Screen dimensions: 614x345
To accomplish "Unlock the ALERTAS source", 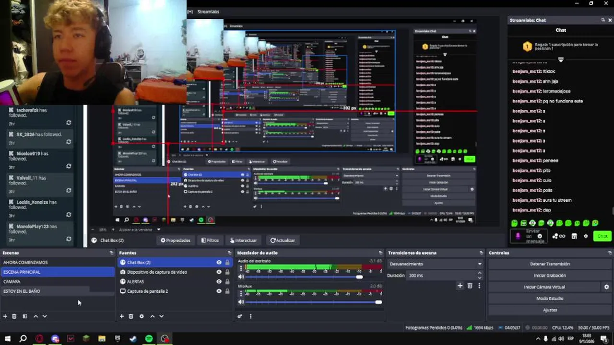I will [x=227, y=282].
